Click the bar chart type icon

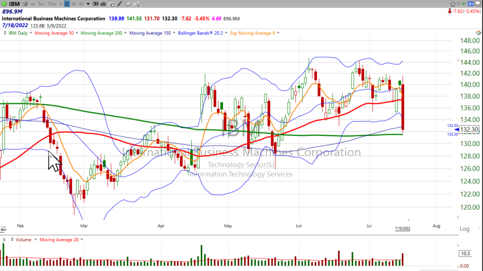(103, 4)
